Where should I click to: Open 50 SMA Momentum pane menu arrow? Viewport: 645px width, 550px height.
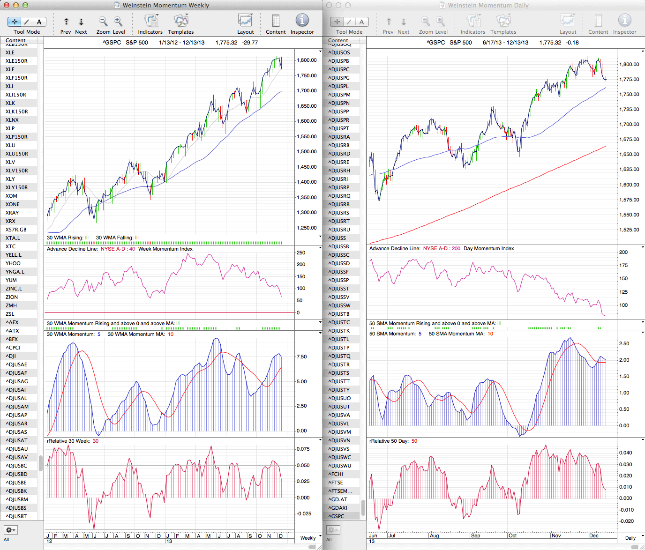pos(643,333)
